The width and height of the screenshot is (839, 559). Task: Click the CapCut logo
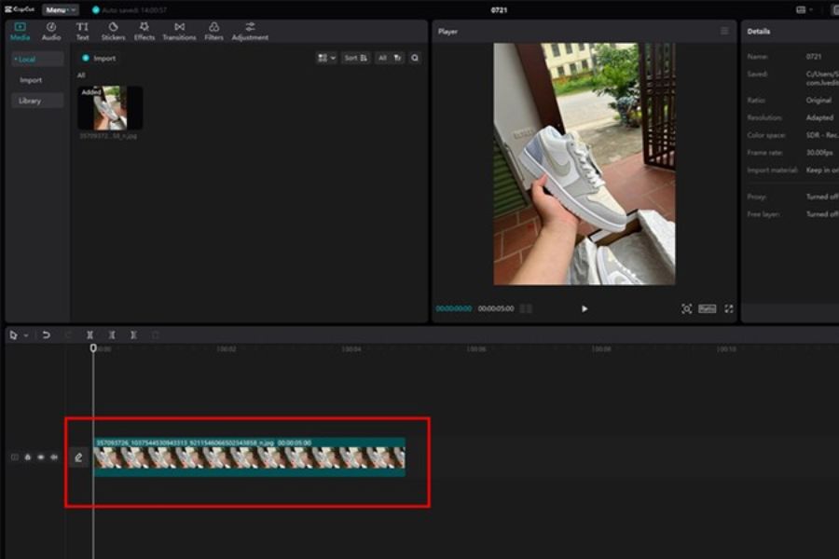coord(20,9)
